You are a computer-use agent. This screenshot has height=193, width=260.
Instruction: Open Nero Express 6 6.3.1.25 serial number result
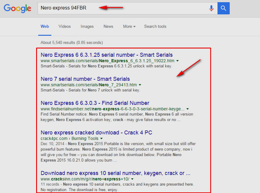[x=106, y=55]
